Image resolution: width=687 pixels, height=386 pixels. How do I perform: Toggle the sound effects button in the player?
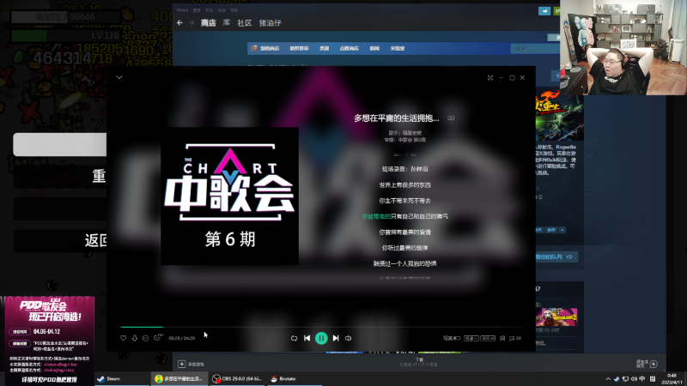(488, 338)
